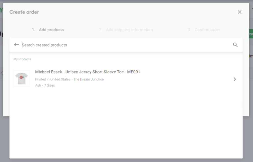The height and width of the screenshot is (162, 253).
Task: Go to the Add shipping information step
Action: tap(129, 30)
